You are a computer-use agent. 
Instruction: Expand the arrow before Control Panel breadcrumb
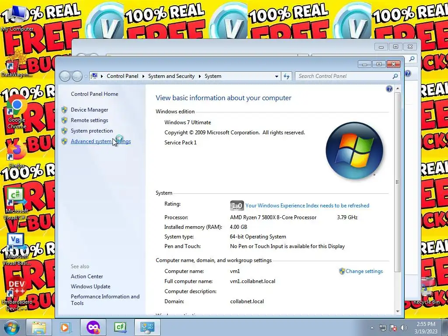101,76
